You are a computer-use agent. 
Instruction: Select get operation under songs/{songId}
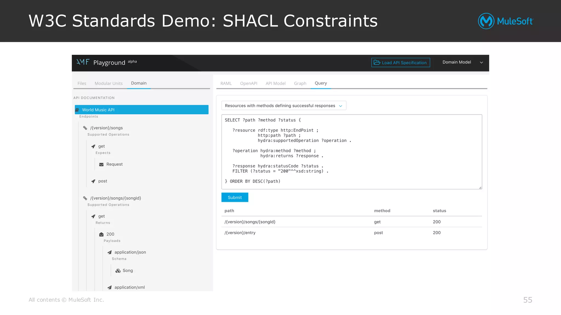tap(102, 216)
